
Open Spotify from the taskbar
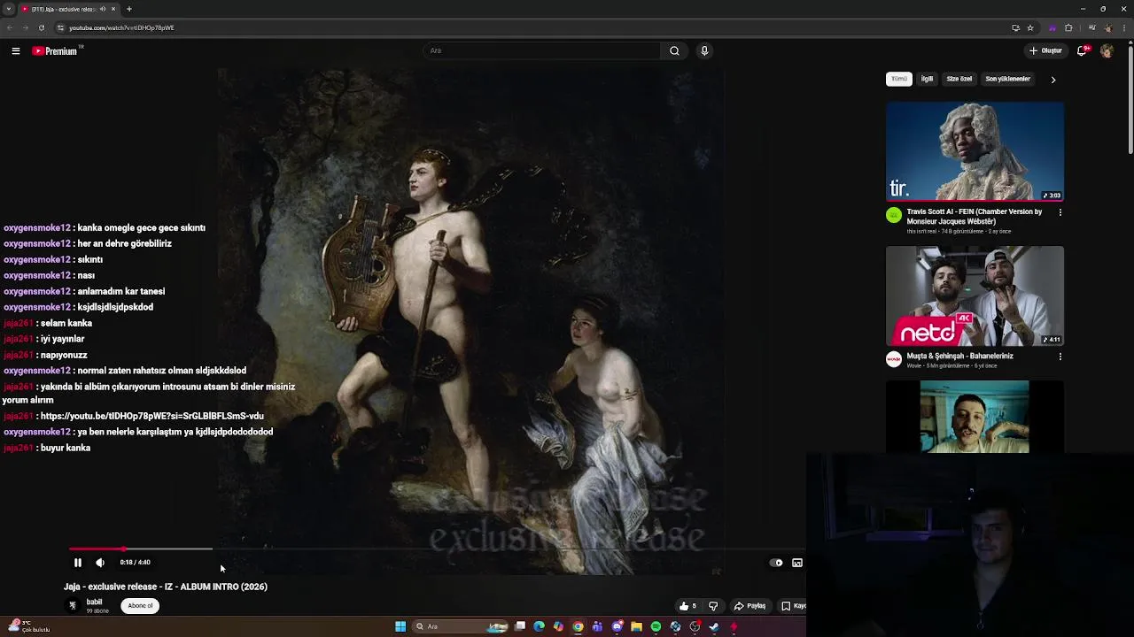tap(656, 626)
